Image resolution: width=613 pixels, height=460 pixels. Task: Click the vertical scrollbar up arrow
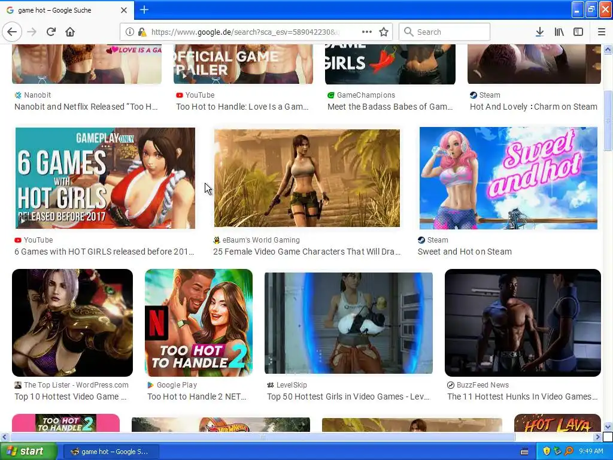tap(608, 49)
